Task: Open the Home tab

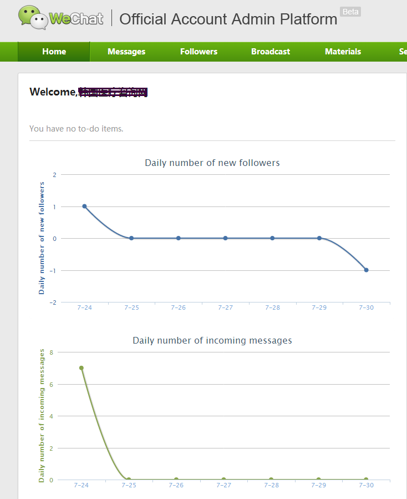Action: (54, 52)
